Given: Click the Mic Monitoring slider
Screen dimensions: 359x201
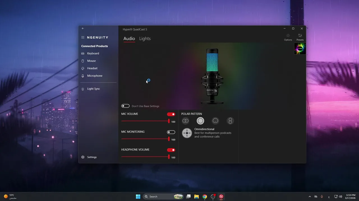Looking at the screenshot, I should (145, 139).
